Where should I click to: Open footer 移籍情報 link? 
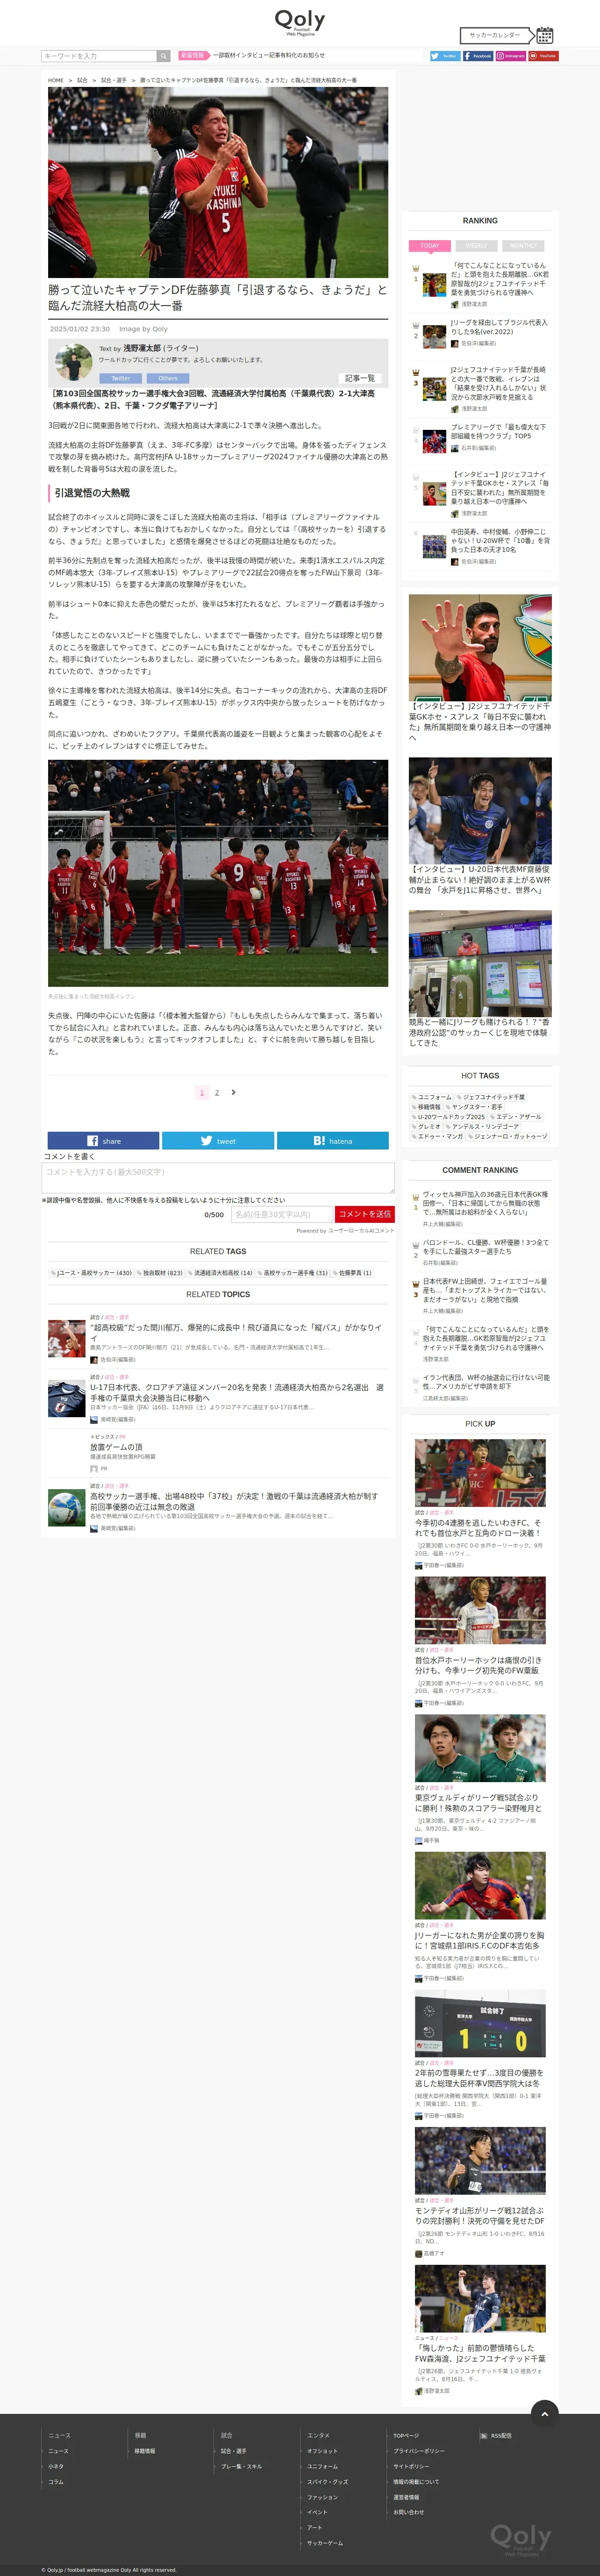coord(145,2451)
